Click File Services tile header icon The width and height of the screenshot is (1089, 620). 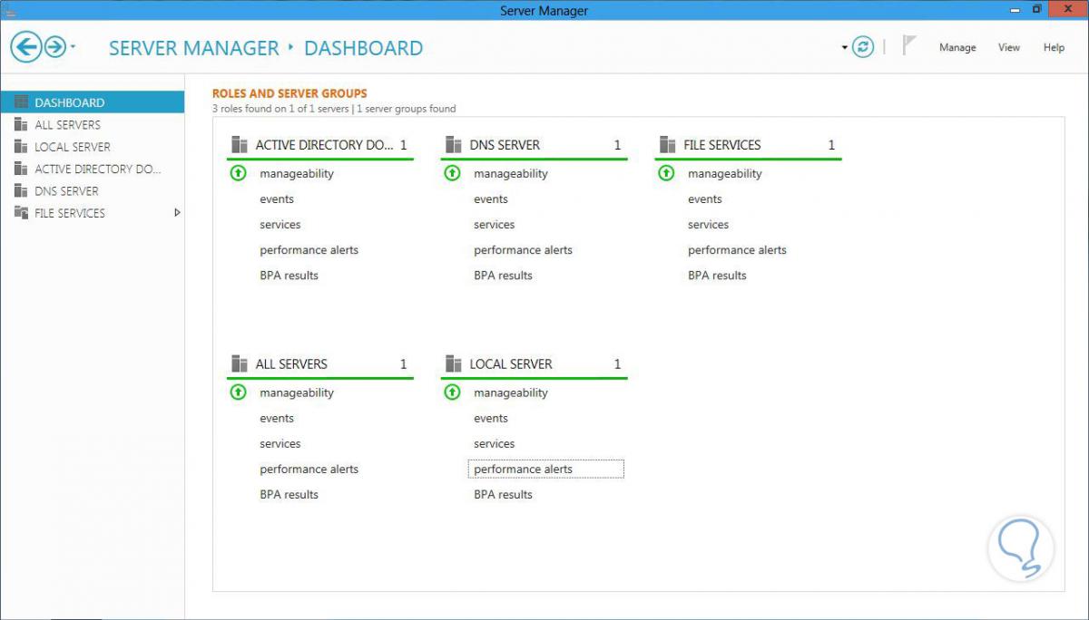[668, 144]
